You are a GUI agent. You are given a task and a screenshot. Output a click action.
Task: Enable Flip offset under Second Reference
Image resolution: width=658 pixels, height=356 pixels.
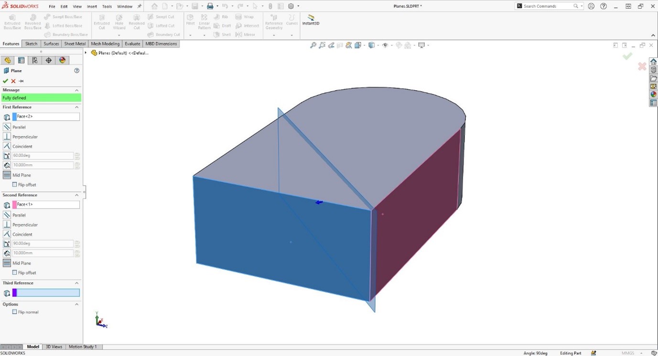(x=15, y=272)
